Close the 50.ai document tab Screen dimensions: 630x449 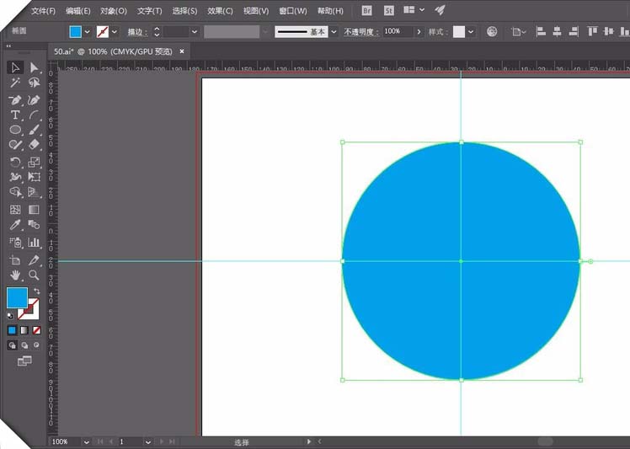[182, 51]
